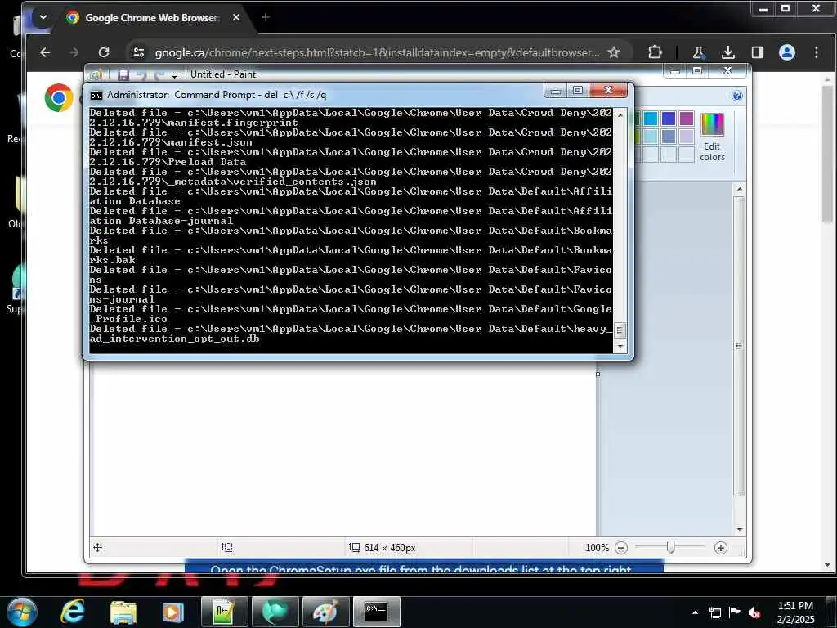Redo in Paint quick access toolbar
This screenshot has height=628, width=837.
[x=159, y=74]
